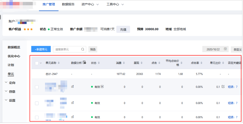Click the click rate value 5.77%
The width and height of the screenshot is (243, 124).
coord(199,74)
